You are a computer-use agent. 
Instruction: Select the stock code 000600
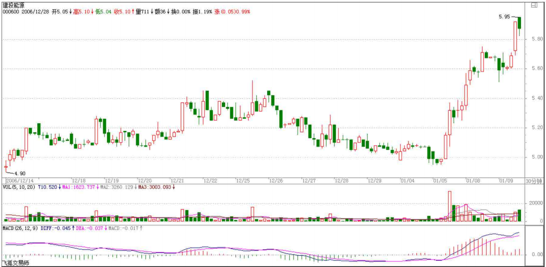pos(10,12)
